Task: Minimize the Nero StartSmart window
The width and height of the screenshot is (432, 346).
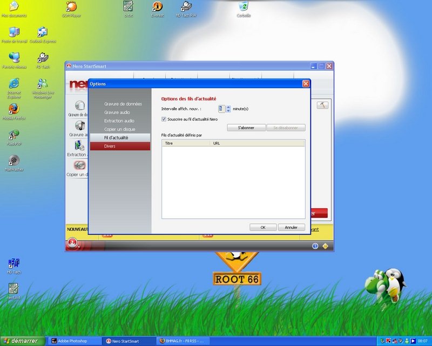Action: coord(313,66)
